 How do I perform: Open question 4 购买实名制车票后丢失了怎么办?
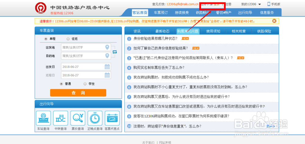pos(159,68)
